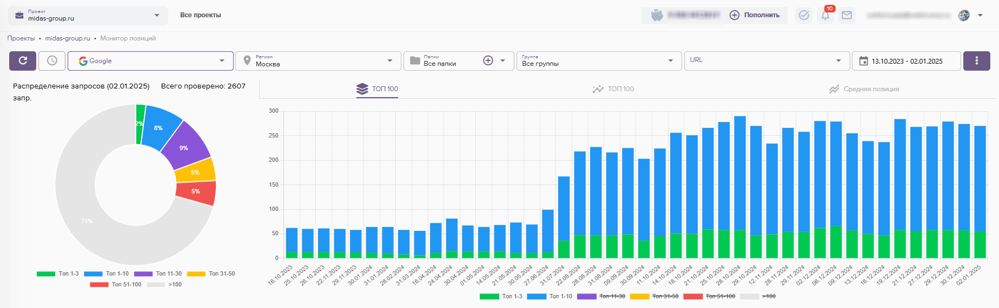Expand the Google search engine dropdown
The height and width of the screenshot is (308, 999).
pos(150,61)
